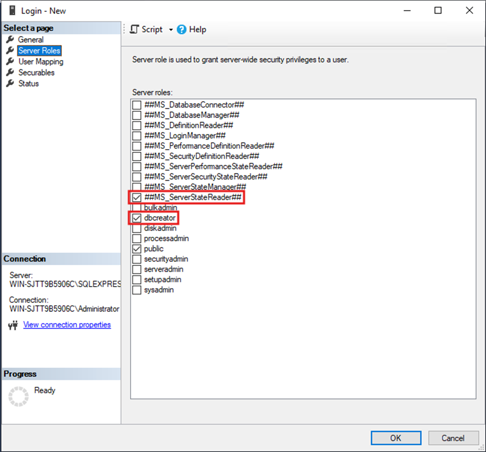This screenshot has width=486, height=452.
Task: Check the ##MS_DatabaseConnector## role
Action: click(x=137, y=105)
